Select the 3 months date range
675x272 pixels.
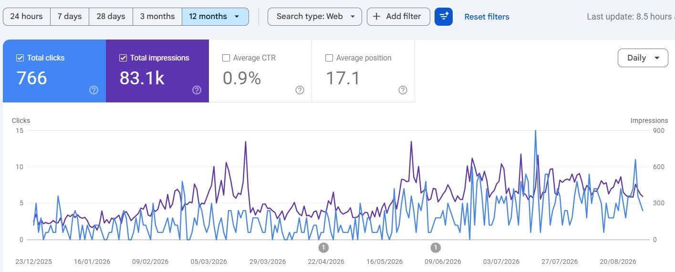click(x=157, y=17)
